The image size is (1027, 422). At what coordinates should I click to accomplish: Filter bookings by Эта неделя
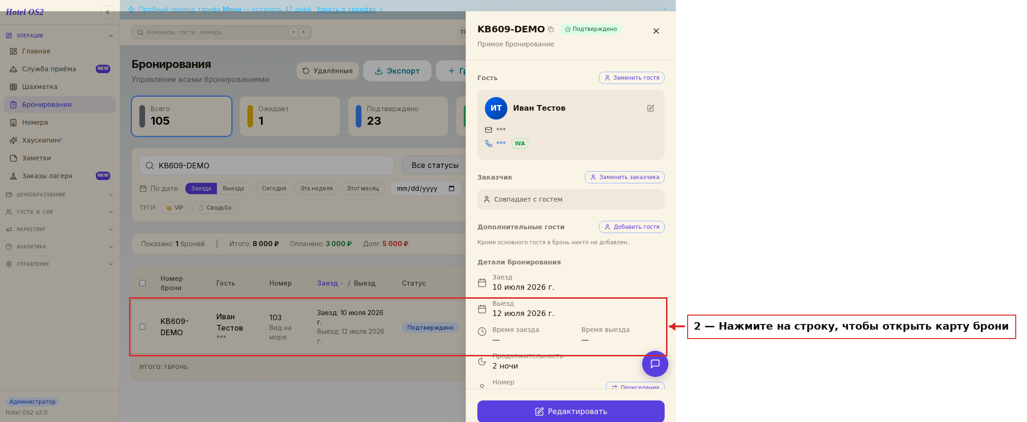316,188
